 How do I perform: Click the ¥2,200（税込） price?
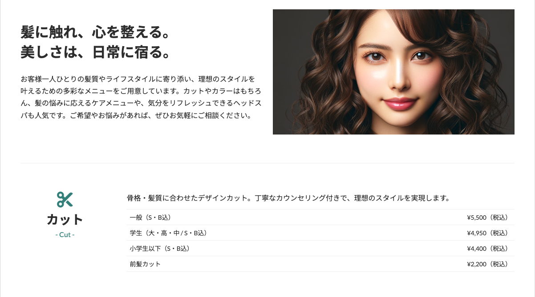[487, 264]
